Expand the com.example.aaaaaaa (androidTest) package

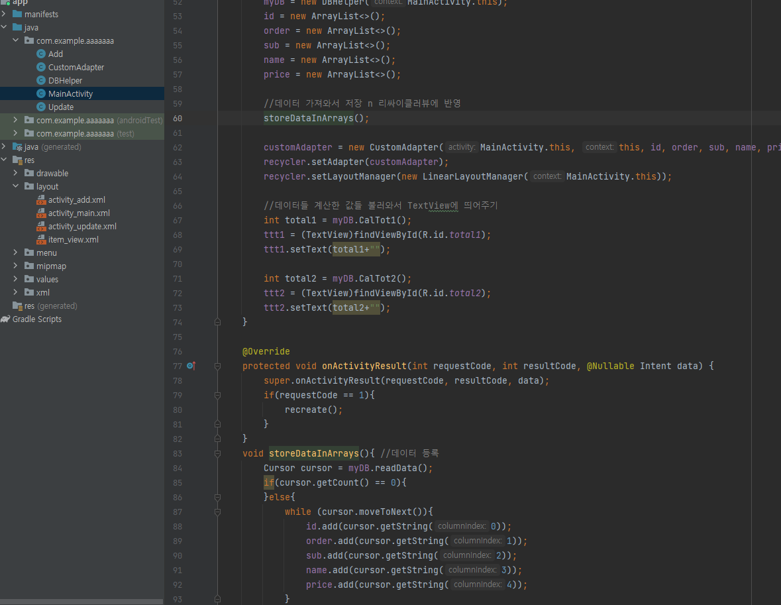coord(15,120)
